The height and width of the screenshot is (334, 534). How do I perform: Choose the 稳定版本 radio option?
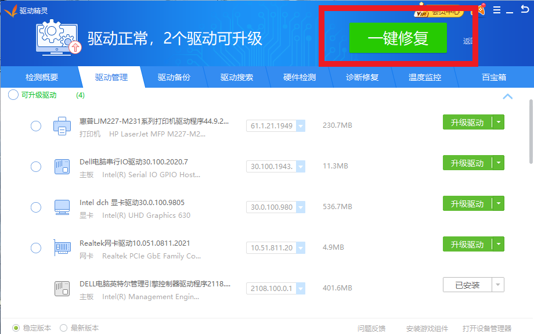(16, 328)
